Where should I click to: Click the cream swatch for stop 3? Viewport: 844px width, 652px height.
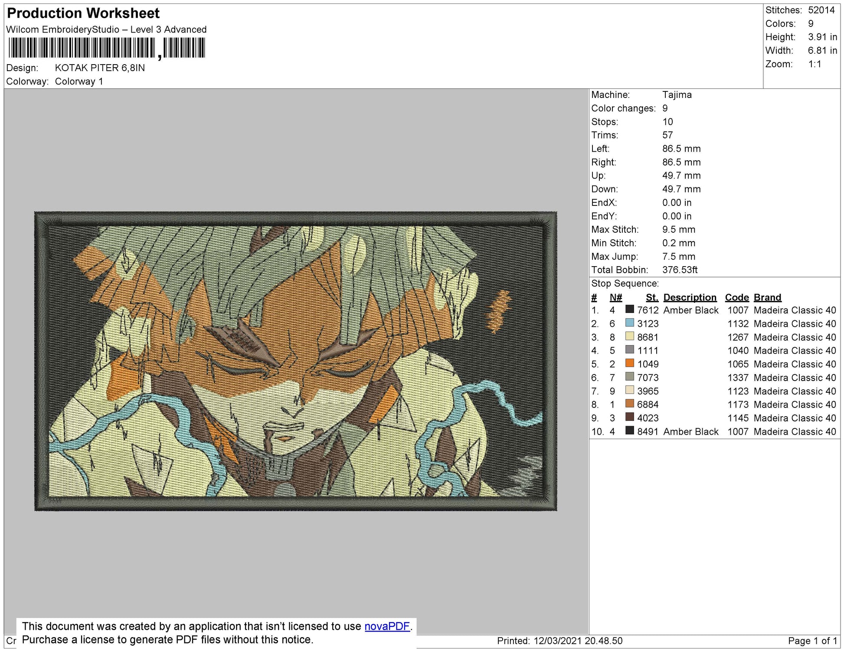630,336
